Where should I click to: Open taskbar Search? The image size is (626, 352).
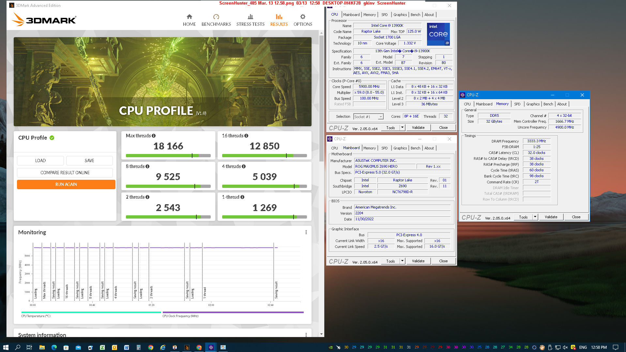pyautogui.click(x=18, y=347)
